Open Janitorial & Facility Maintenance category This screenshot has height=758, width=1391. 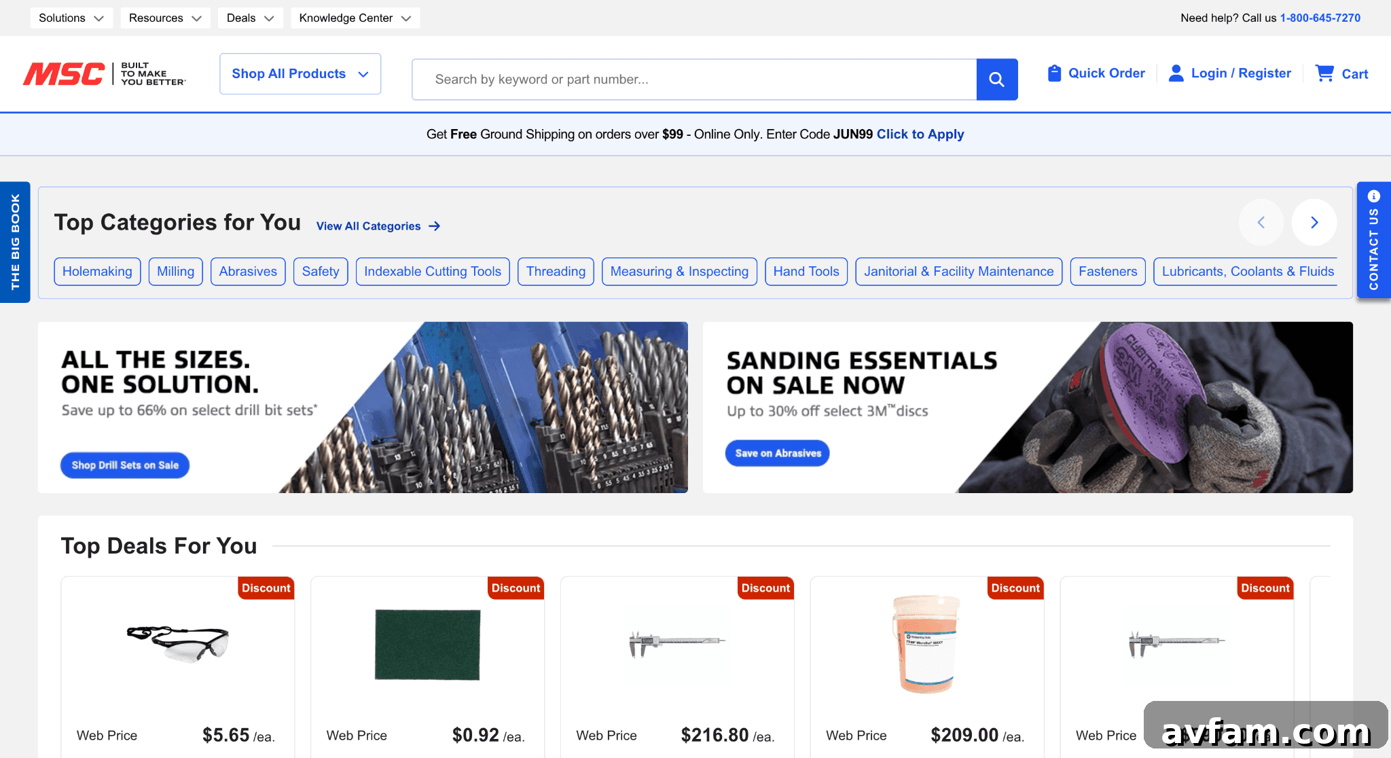[959, 272]
